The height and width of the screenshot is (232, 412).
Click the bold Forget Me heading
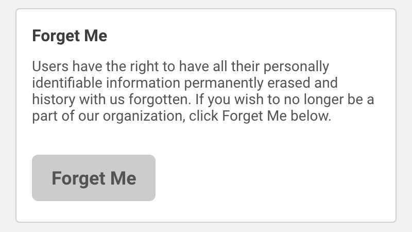point(70,36)
